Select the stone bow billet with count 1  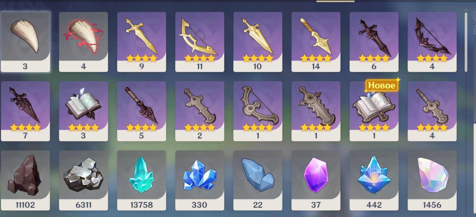tap(258, 111)
